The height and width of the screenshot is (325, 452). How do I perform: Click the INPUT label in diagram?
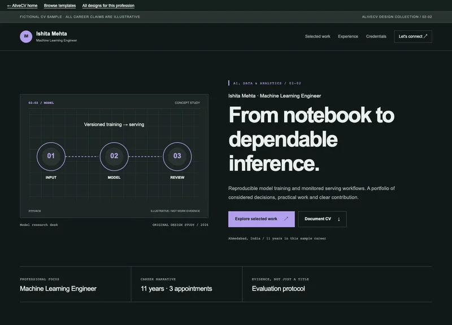(51, 178)
